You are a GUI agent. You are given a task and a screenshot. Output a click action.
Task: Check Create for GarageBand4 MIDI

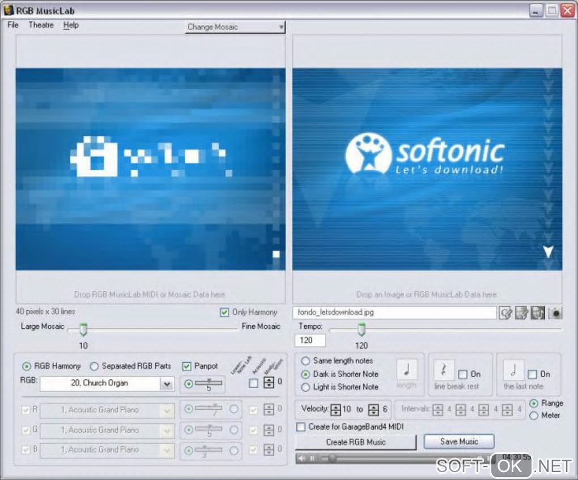tap(301, 427)
